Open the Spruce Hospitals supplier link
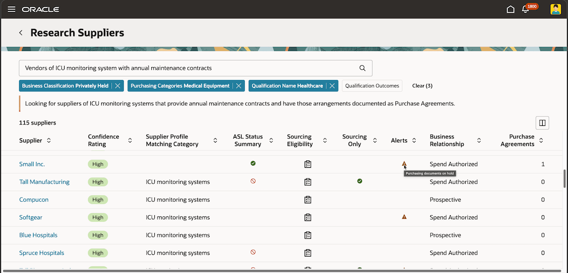Screen dimensions: 568x273 tap(42, 253)
